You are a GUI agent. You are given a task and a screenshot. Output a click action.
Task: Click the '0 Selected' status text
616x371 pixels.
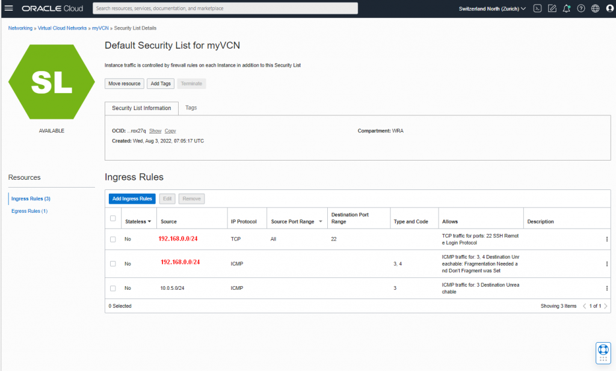pos(120,306)
